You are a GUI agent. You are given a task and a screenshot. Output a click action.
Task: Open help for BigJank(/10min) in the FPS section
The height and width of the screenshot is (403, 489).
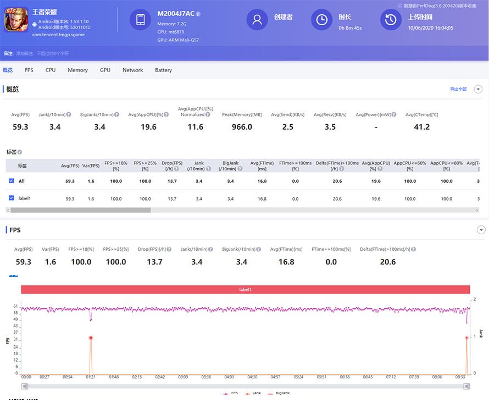pos(259,249)
